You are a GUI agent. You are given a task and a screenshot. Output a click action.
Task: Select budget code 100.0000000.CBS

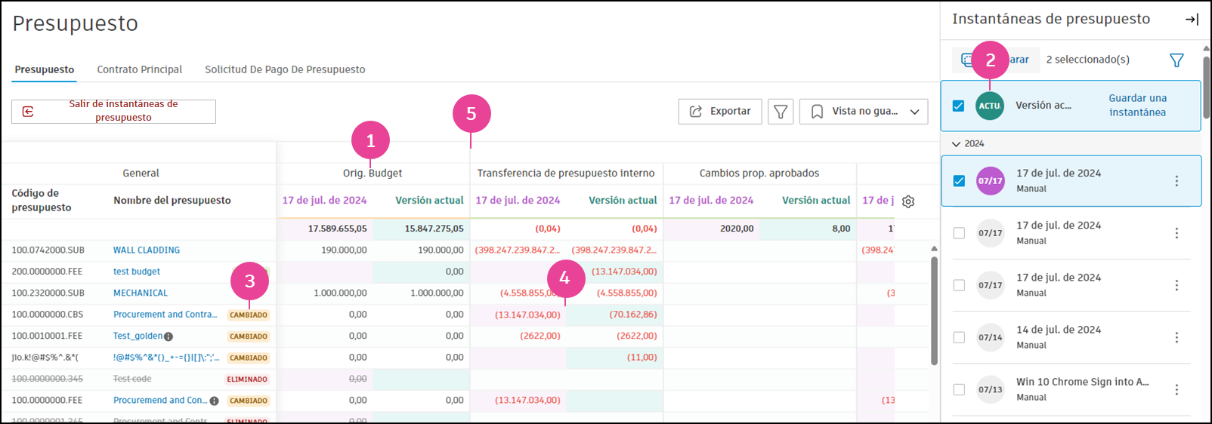coord(48,315)
